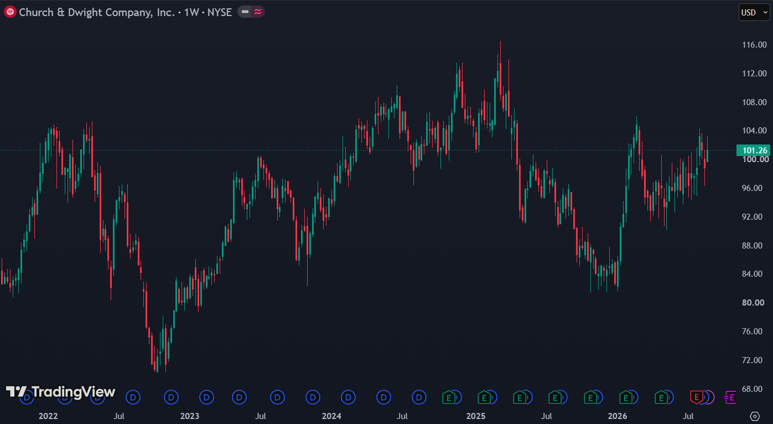Screen dimensions: 773x424
Task: Click the Jul label between 2022 and 2023
Action: point(118,416)
